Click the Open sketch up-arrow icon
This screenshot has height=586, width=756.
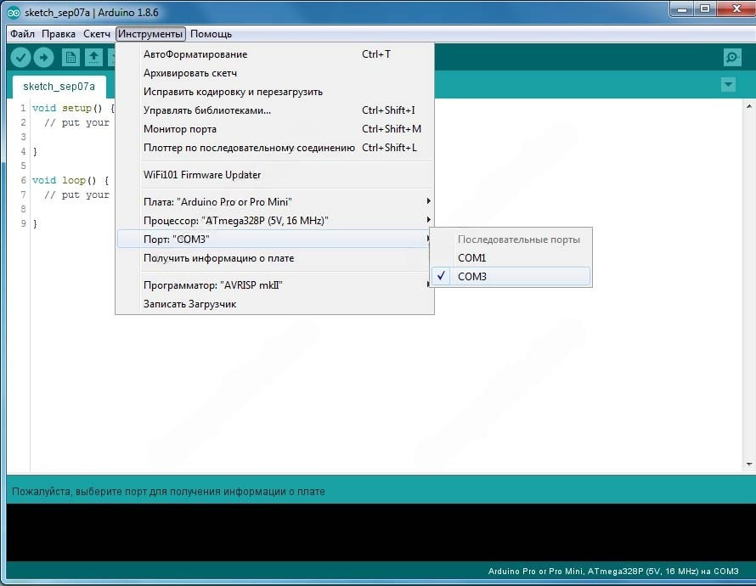pyautogui.click(x=93, y=57)
